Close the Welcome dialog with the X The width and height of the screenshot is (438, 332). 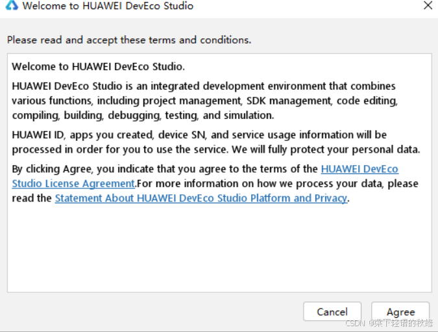coord(428,5)
